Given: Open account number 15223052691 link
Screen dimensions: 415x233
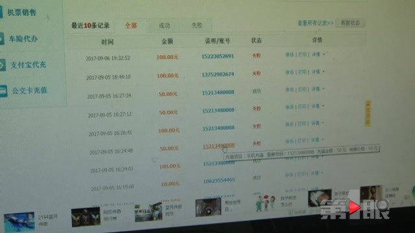Looking at the screenshot, I should click(218, 56).
